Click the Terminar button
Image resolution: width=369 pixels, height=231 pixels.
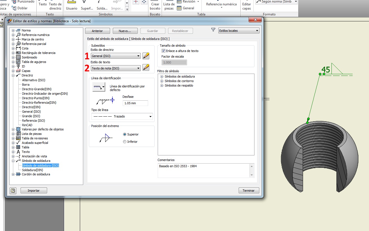click(249, 191)
